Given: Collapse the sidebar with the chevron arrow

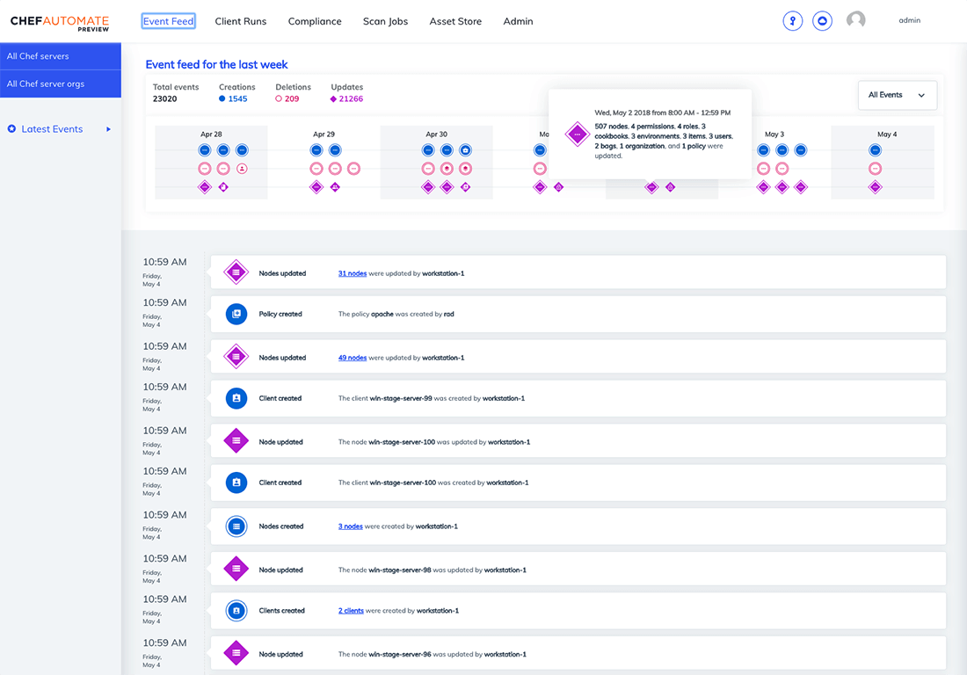Looking at the screenshot, I should [108, 128].
